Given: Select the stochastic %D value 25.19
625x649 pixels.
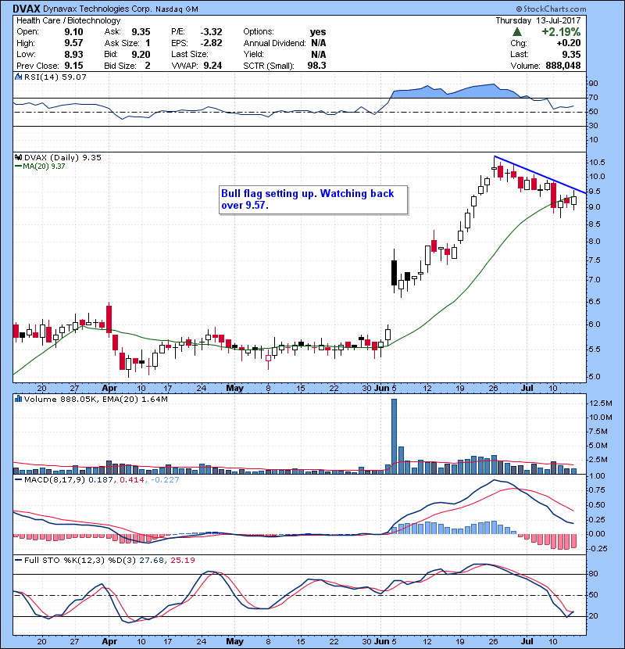Looking at the screenshot, I should (182, 561).
